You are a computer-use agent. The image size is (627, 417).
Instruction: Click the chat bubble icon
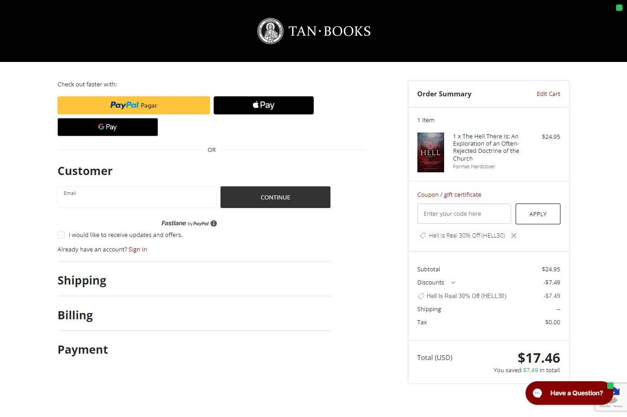(x=537, y=393)
